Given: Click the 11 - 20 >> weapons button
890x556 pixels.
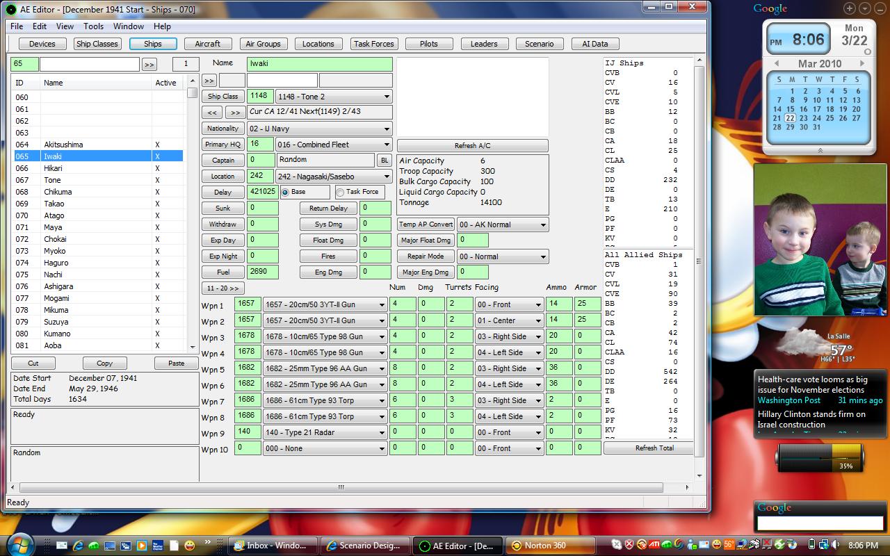Looking at the screenshot, I should point(223,288).
